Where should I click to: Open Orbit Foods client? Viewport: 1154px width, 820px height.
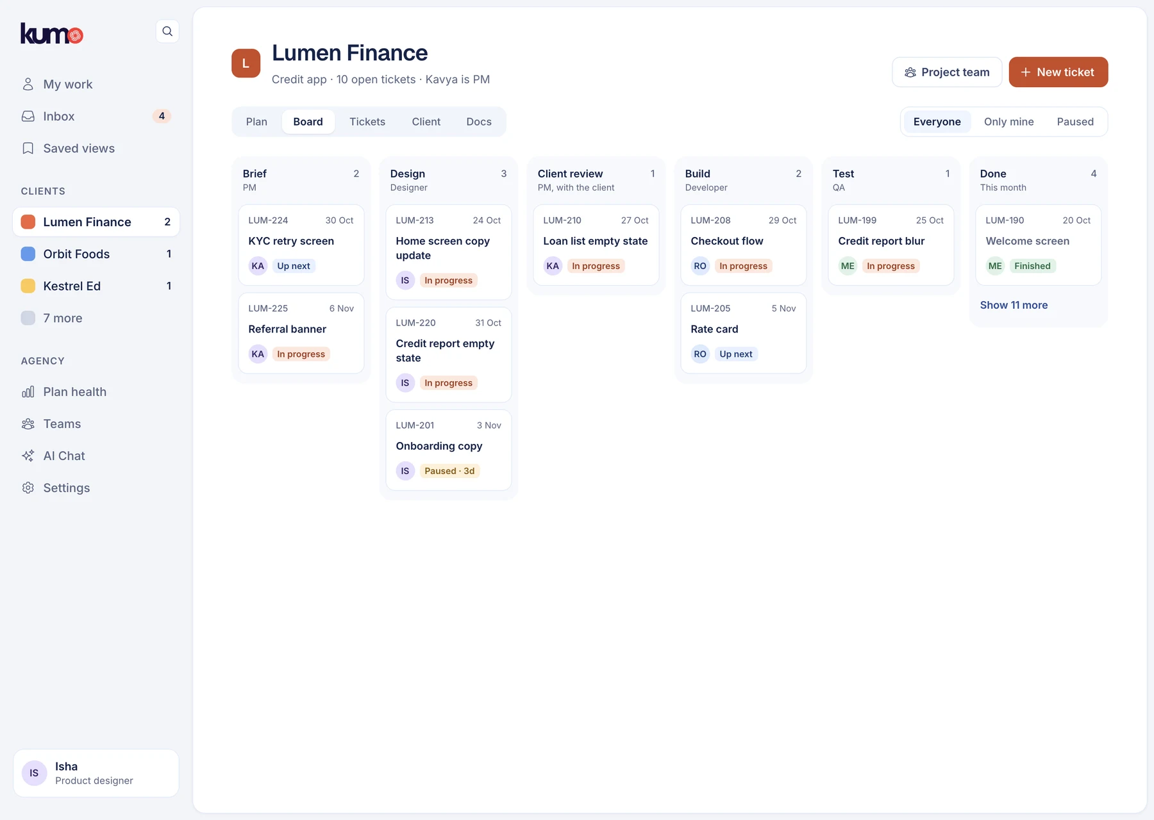pos(96,254)
